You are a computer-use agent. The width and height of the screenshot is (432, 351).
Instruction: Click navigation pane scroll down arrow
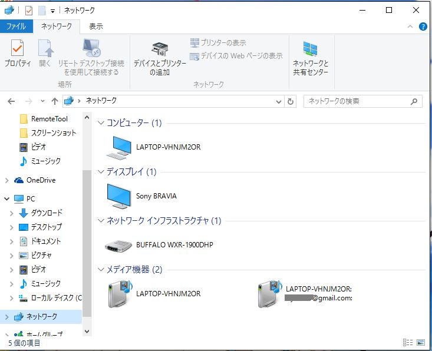pos(87,331)
